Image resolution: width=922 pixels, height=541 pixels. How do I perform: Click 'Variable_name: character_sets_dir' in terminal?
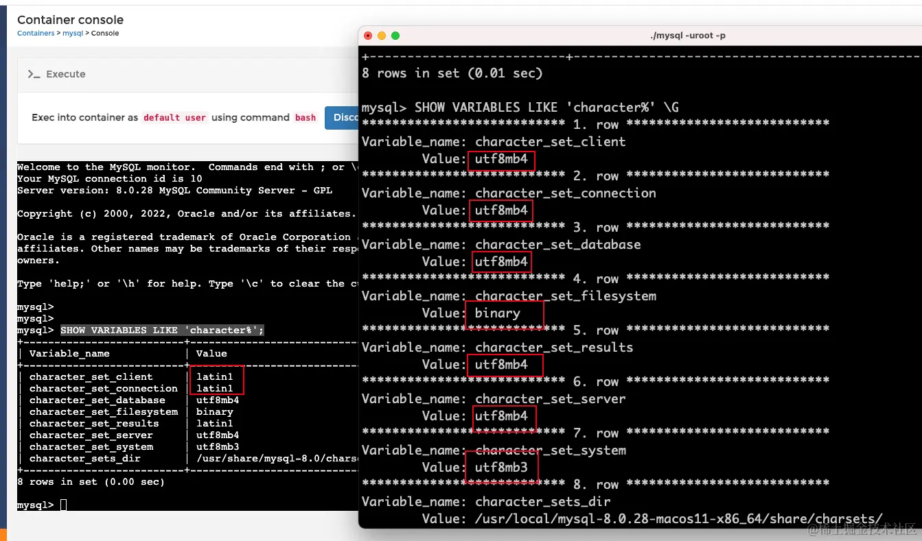pyautogui.click(x=486, y=502)
